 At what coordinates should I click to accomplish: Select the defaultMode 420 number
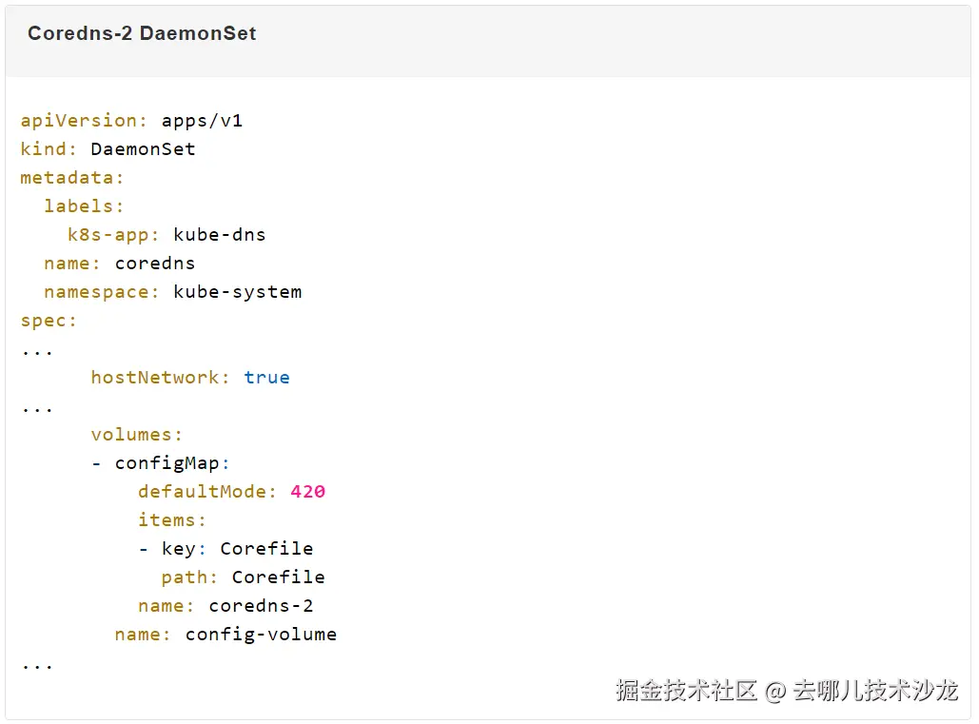click(308, 492)
